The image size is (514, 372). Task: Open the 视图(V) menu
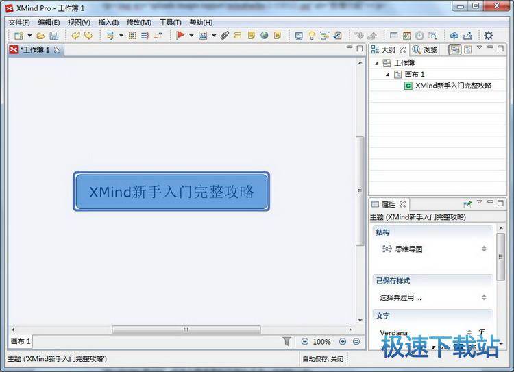pos(79,23)
